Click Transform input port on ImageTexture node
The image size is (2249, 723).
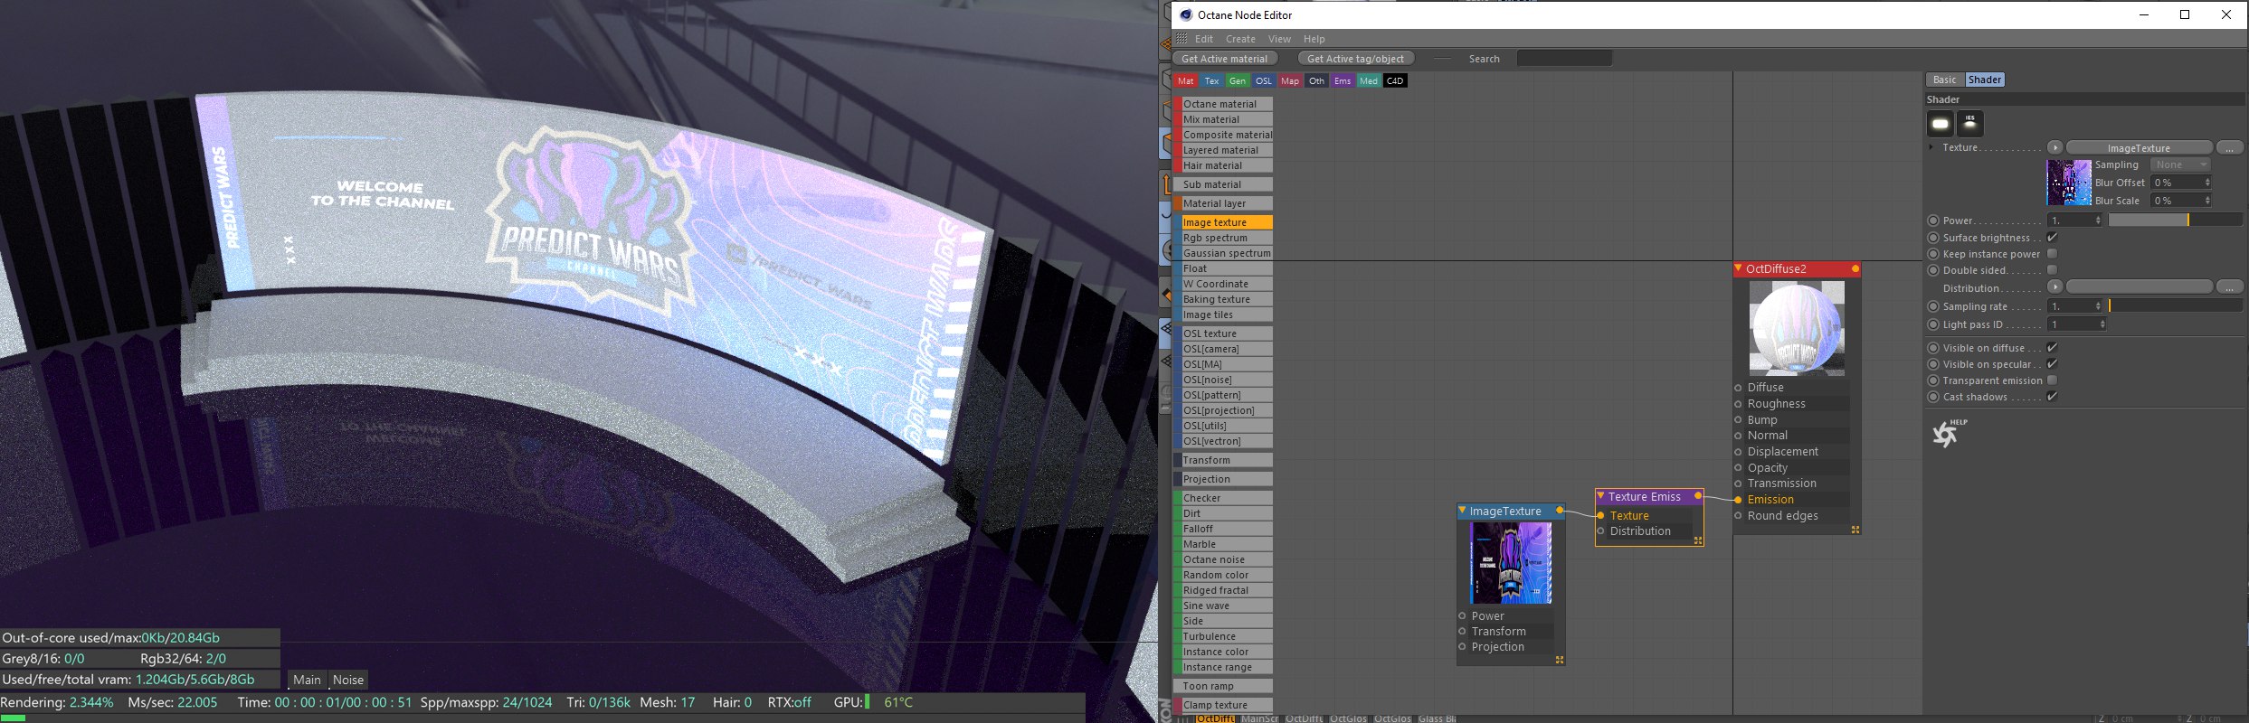[x=1462, y=632]
